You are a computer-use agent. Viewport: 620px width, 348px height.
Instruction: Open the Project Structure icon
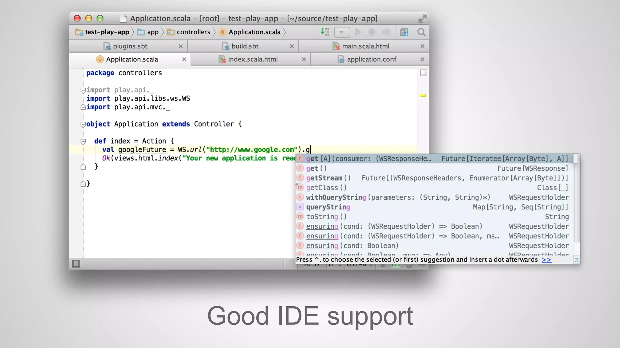click(x=404, y=32)
